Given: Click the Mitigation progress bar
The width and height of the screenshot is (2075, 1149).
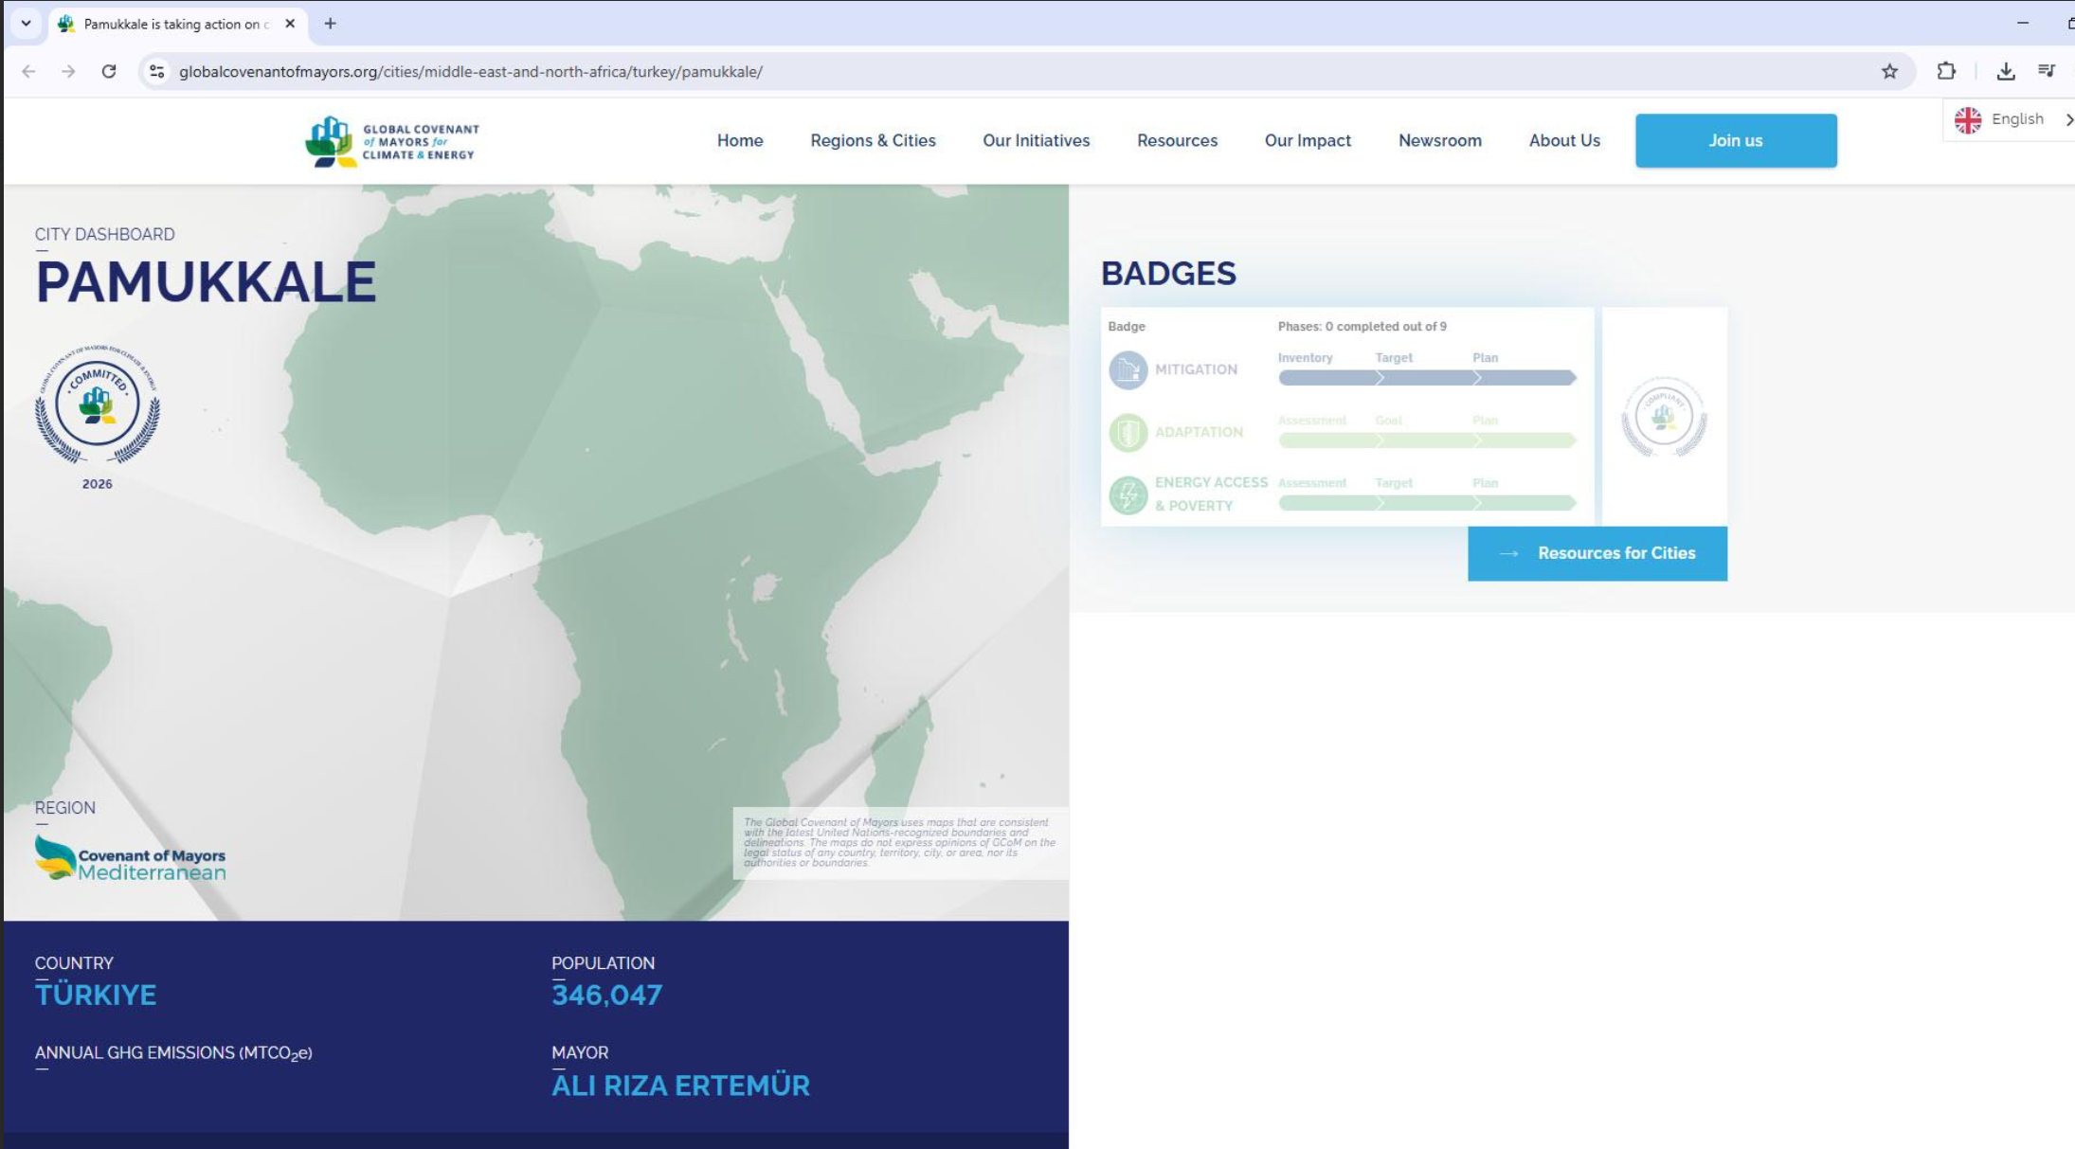Looking at the screenshot, I should point(1426,378).
